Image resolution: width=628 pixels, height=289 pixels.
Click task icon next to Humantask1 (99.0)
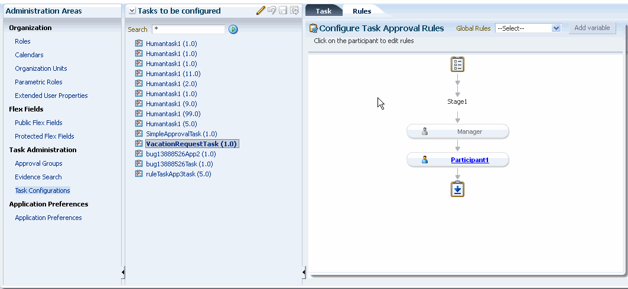pos(139,113)
